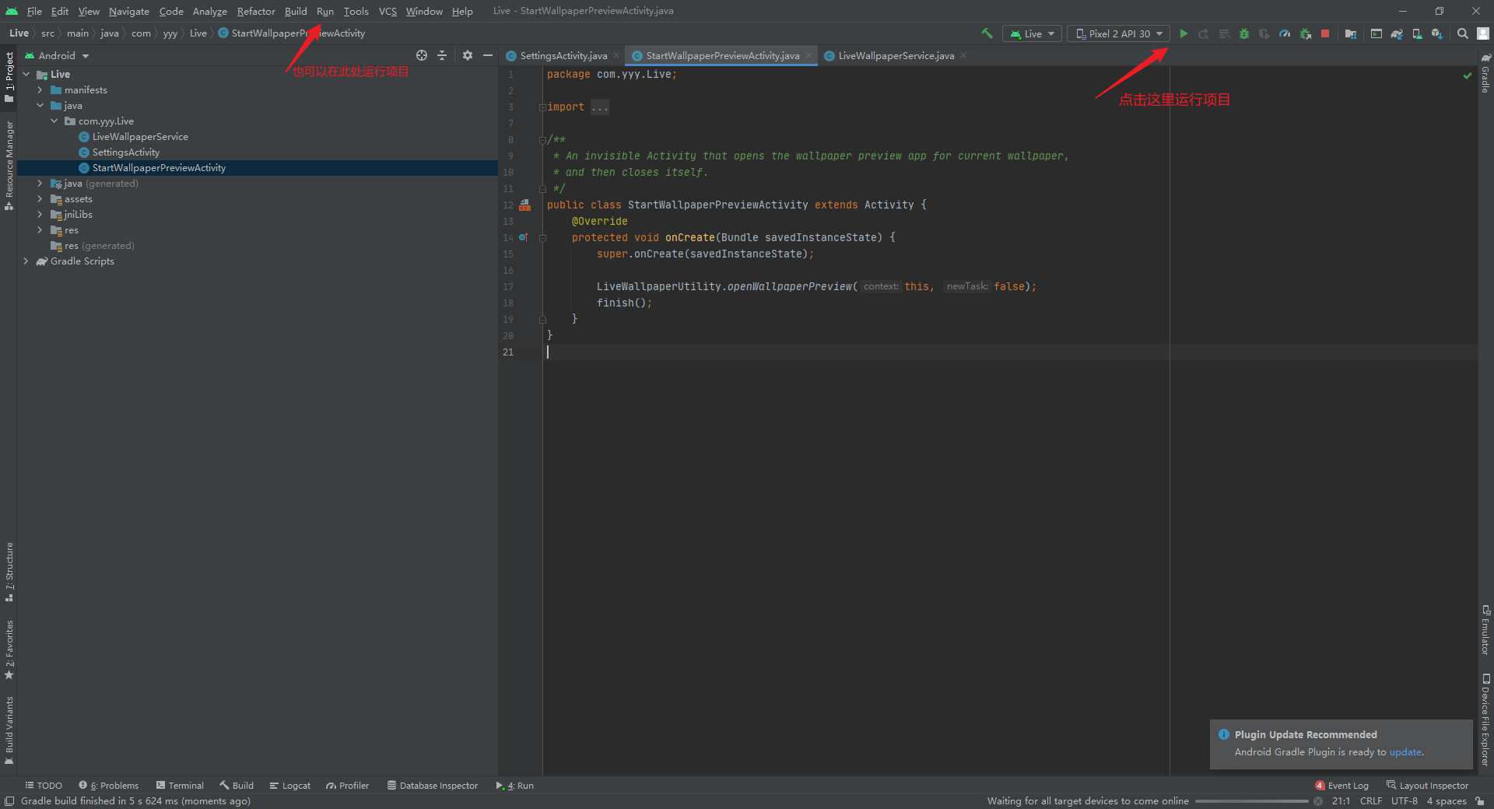Open the Android project view dropdown
Viewport: 1494px width, 809px height.
[x=57, y=55]
